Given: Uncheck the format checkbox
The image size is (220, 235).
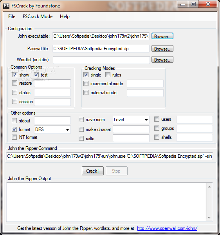Looking at the screenshot, I should tap(14, 129).
